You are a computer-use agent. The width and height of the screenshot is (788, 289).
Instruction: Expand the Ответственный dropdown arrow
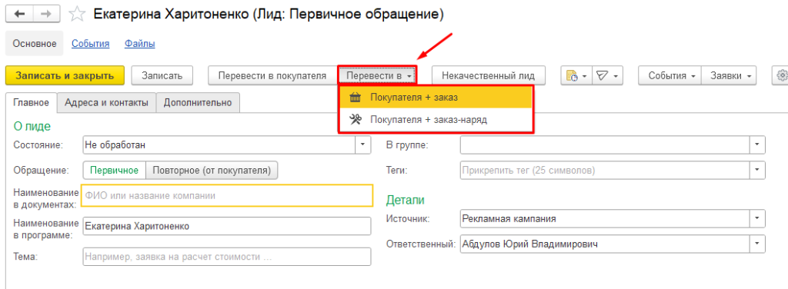pos(757,244)
